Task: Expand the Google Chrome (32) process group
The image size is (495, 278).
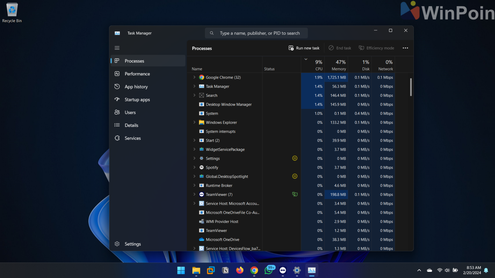Action: coord(194,77)
